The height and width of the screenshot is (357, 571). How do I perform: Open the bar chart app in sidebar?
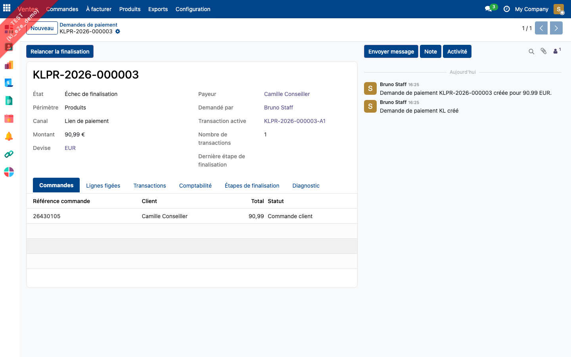(9, 65)
